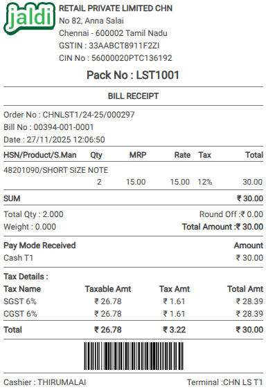Click CGST total amount ₹ 28.39
266x392 pixels.
click(249, 314)
